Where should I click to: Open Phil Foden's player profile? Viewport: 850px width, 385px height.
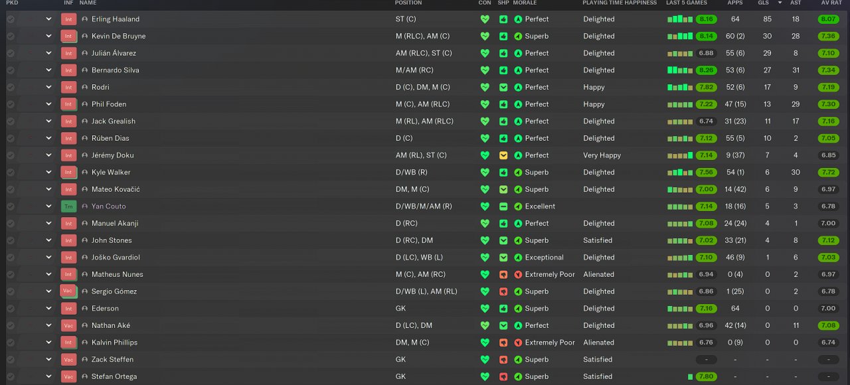click(109, 104)
